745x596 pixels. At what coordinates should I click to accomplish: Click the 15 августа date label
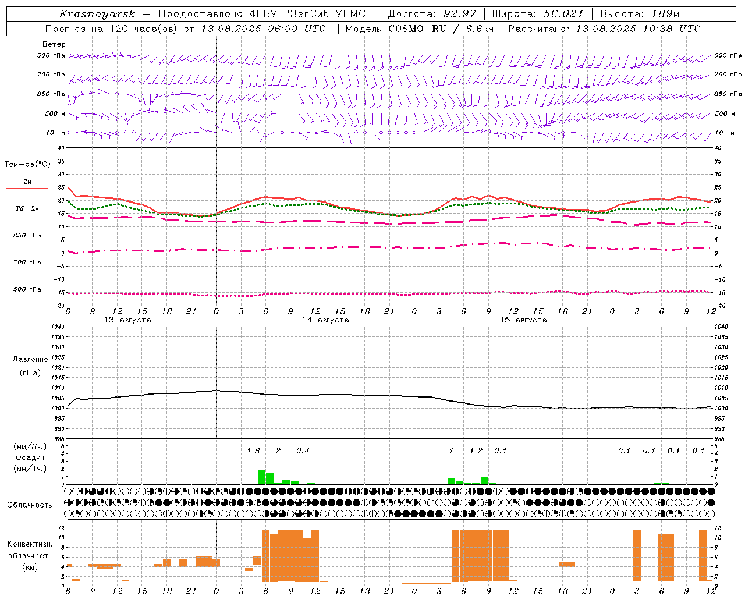point(523,320)
